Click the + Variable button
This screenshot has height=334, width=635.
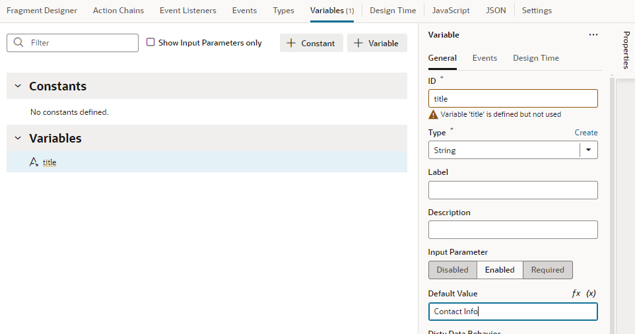pyautogui.click(x=377, y=43)
